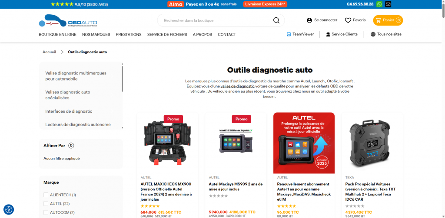Click the Se connecter user icon
The height and width of the screenshot is (218, 445).
pos(309,20)
